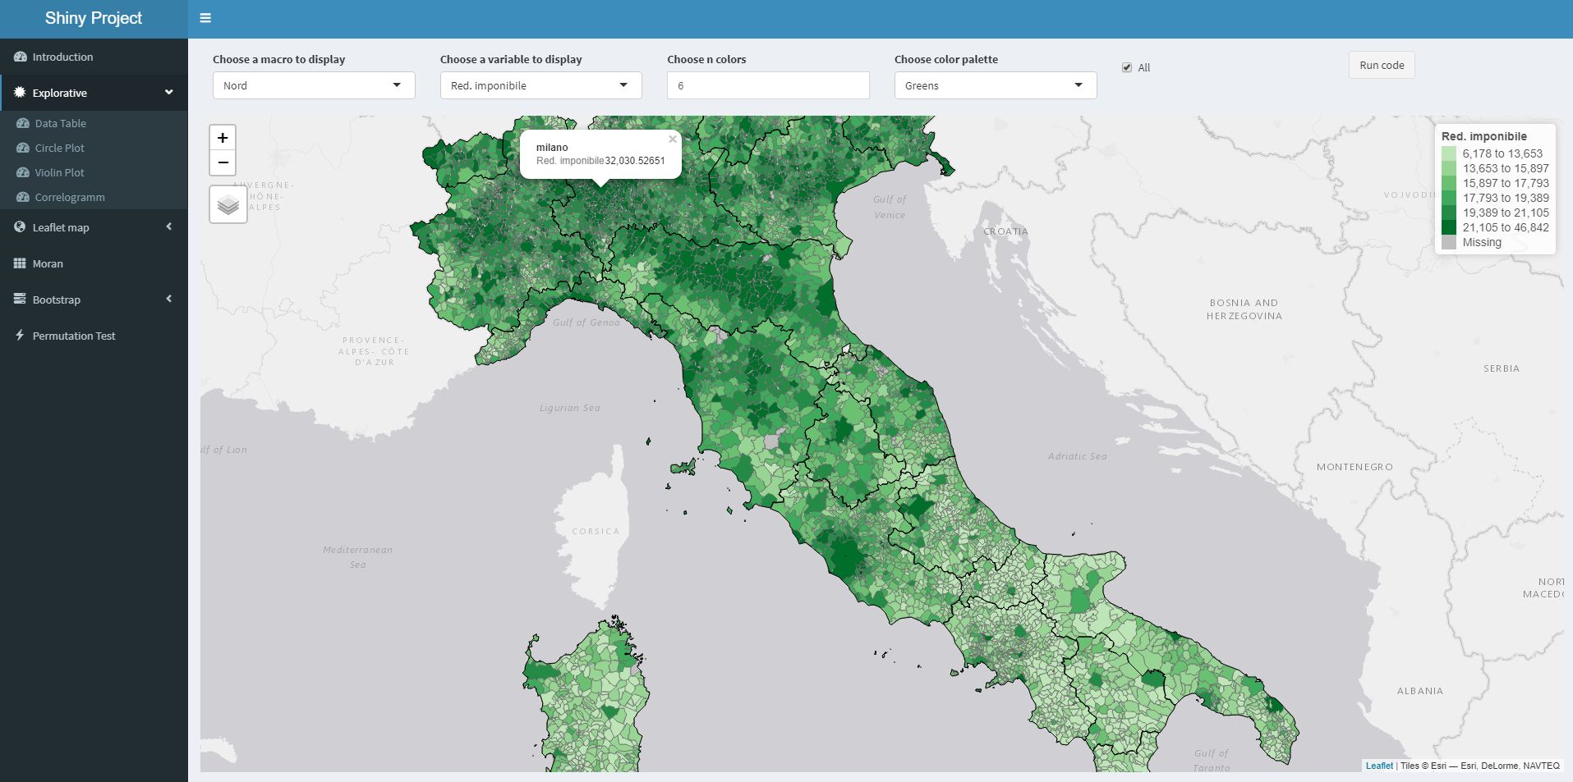Click the number of colors input field
1573x782 pixels.
768,85
